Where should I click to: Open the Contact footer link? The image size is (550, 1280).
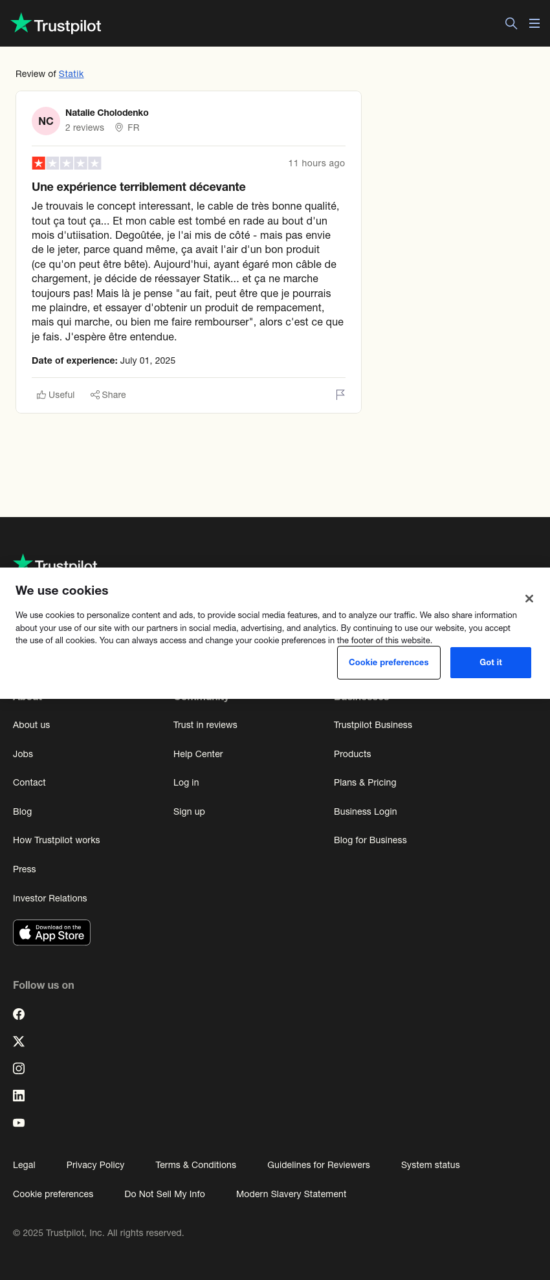(29, 782)
